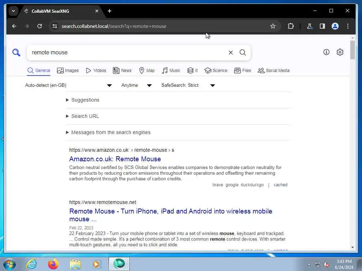Switch to the Videos category tab
Image resolution: width=362 pixels, height=271 pixels.
pyautogui.click(x=96, y=71)
